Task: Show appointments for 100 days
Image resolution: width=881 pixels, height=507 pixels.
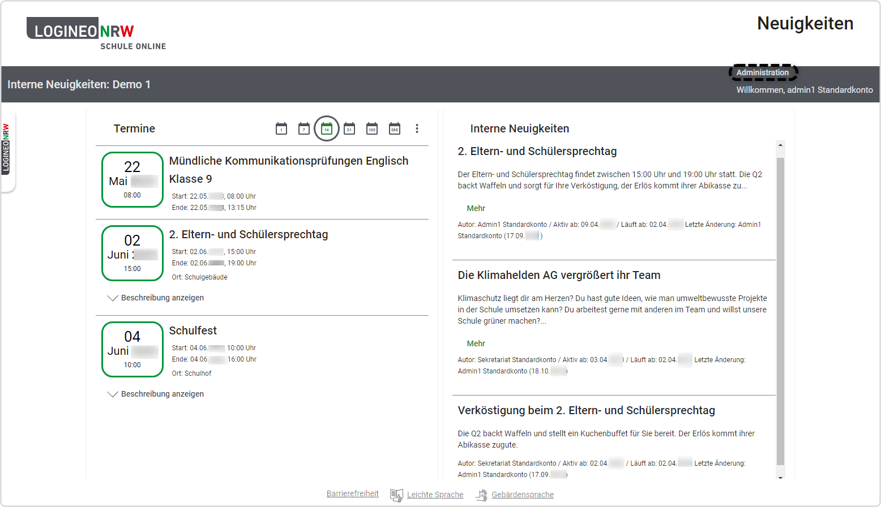Action: point(372,128)
